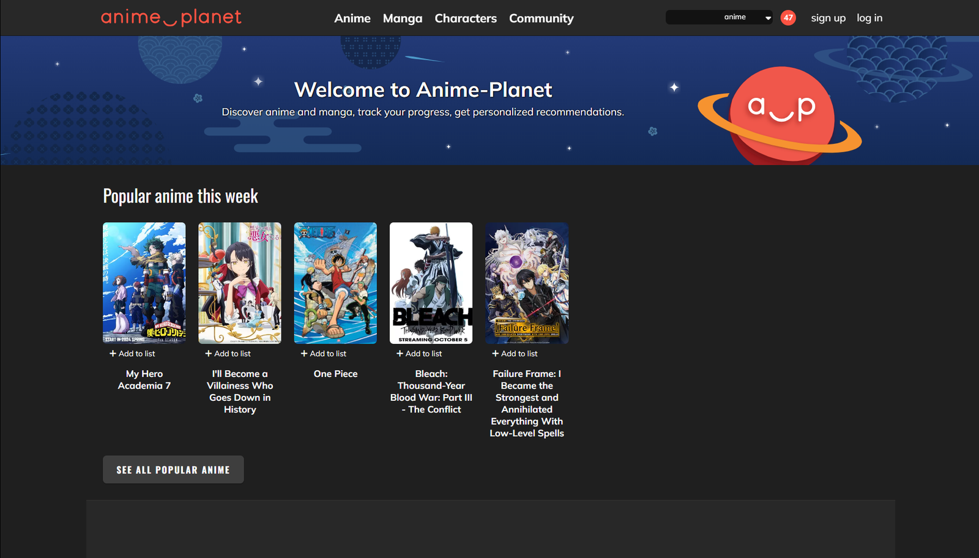Open the Community menu

click(542, 18)
